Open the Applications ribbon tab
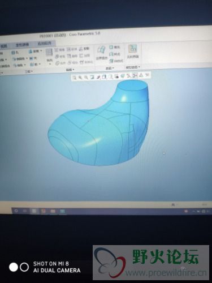This screenshot has width=212, height=283. tap(44, 43)
